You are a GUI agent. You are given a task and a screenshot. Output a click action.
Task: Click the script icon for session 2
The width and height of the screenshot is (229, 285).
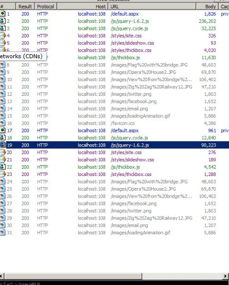tap(2, 21)
